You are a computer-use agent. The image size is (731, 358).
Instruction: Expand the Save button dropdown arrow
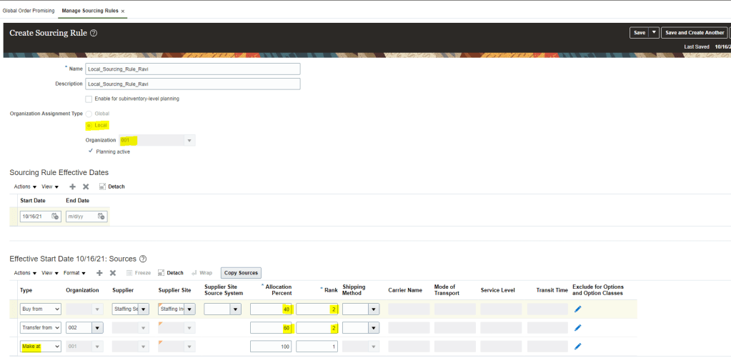pyautogui.click(x=654, y=33)
